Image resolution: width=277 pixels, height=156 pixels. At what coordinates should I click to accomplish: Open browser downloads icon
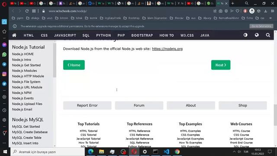coord(265,11)
